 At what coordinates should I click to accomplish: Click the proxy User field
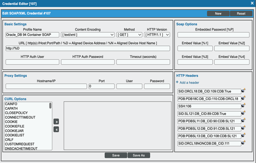coord(129,86)
